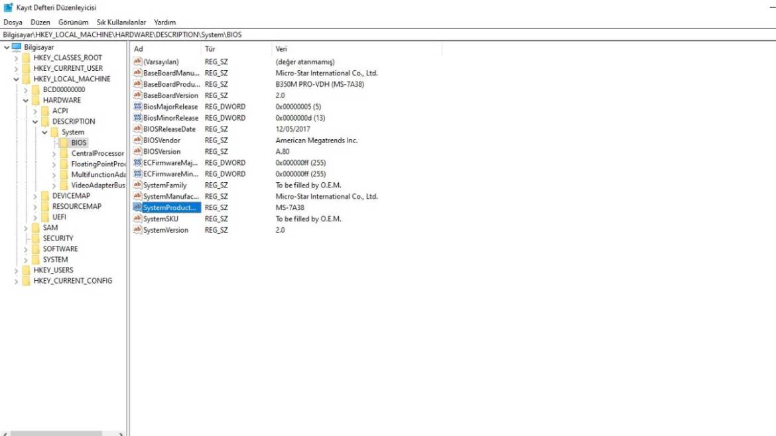This screenshot has height=436, width=776.
Task: Expand the HKEY_CLASSES_ROOT tree node
Action: tap(16, 58)
